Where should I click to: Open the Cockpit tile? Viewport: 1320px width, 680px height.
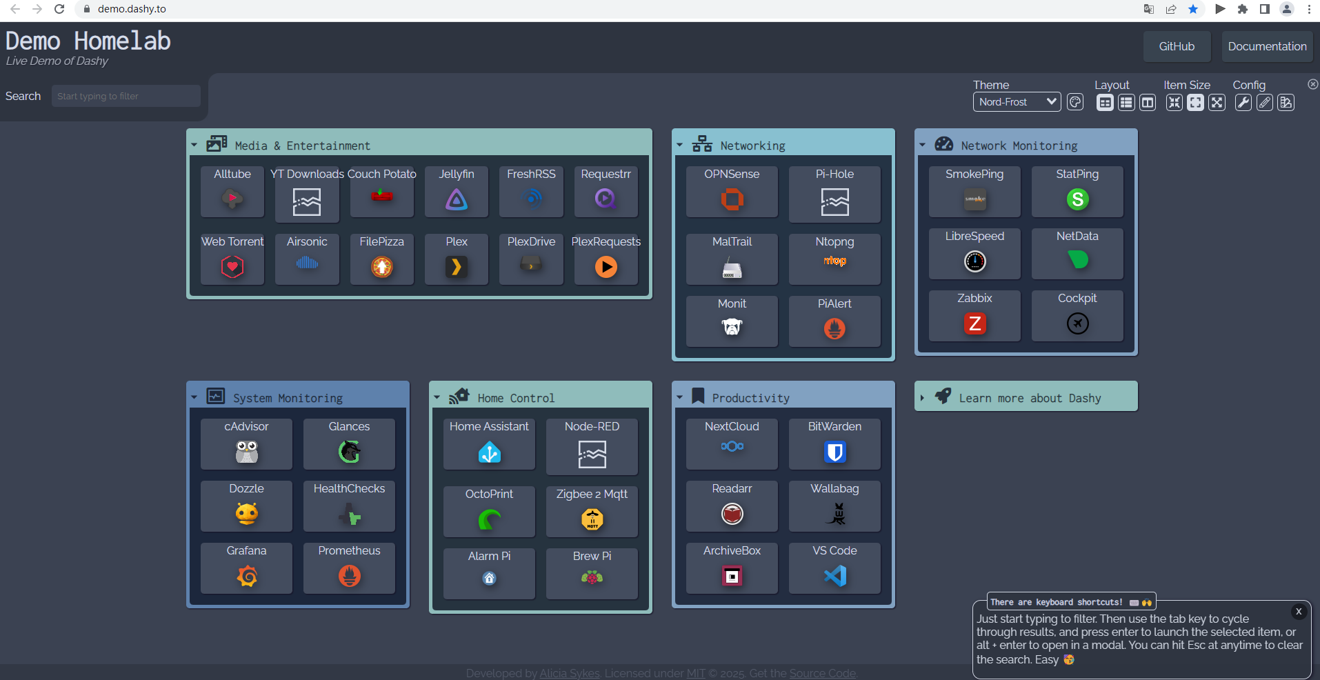click(x=1077, y=315)
